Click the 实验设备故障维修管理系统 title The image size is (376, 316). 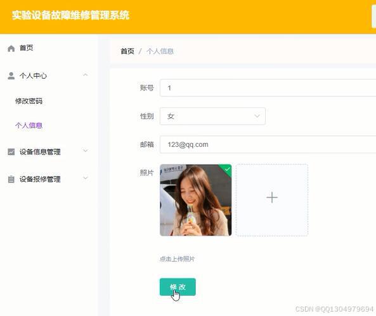pyautogui.click(x=71, y=15)
